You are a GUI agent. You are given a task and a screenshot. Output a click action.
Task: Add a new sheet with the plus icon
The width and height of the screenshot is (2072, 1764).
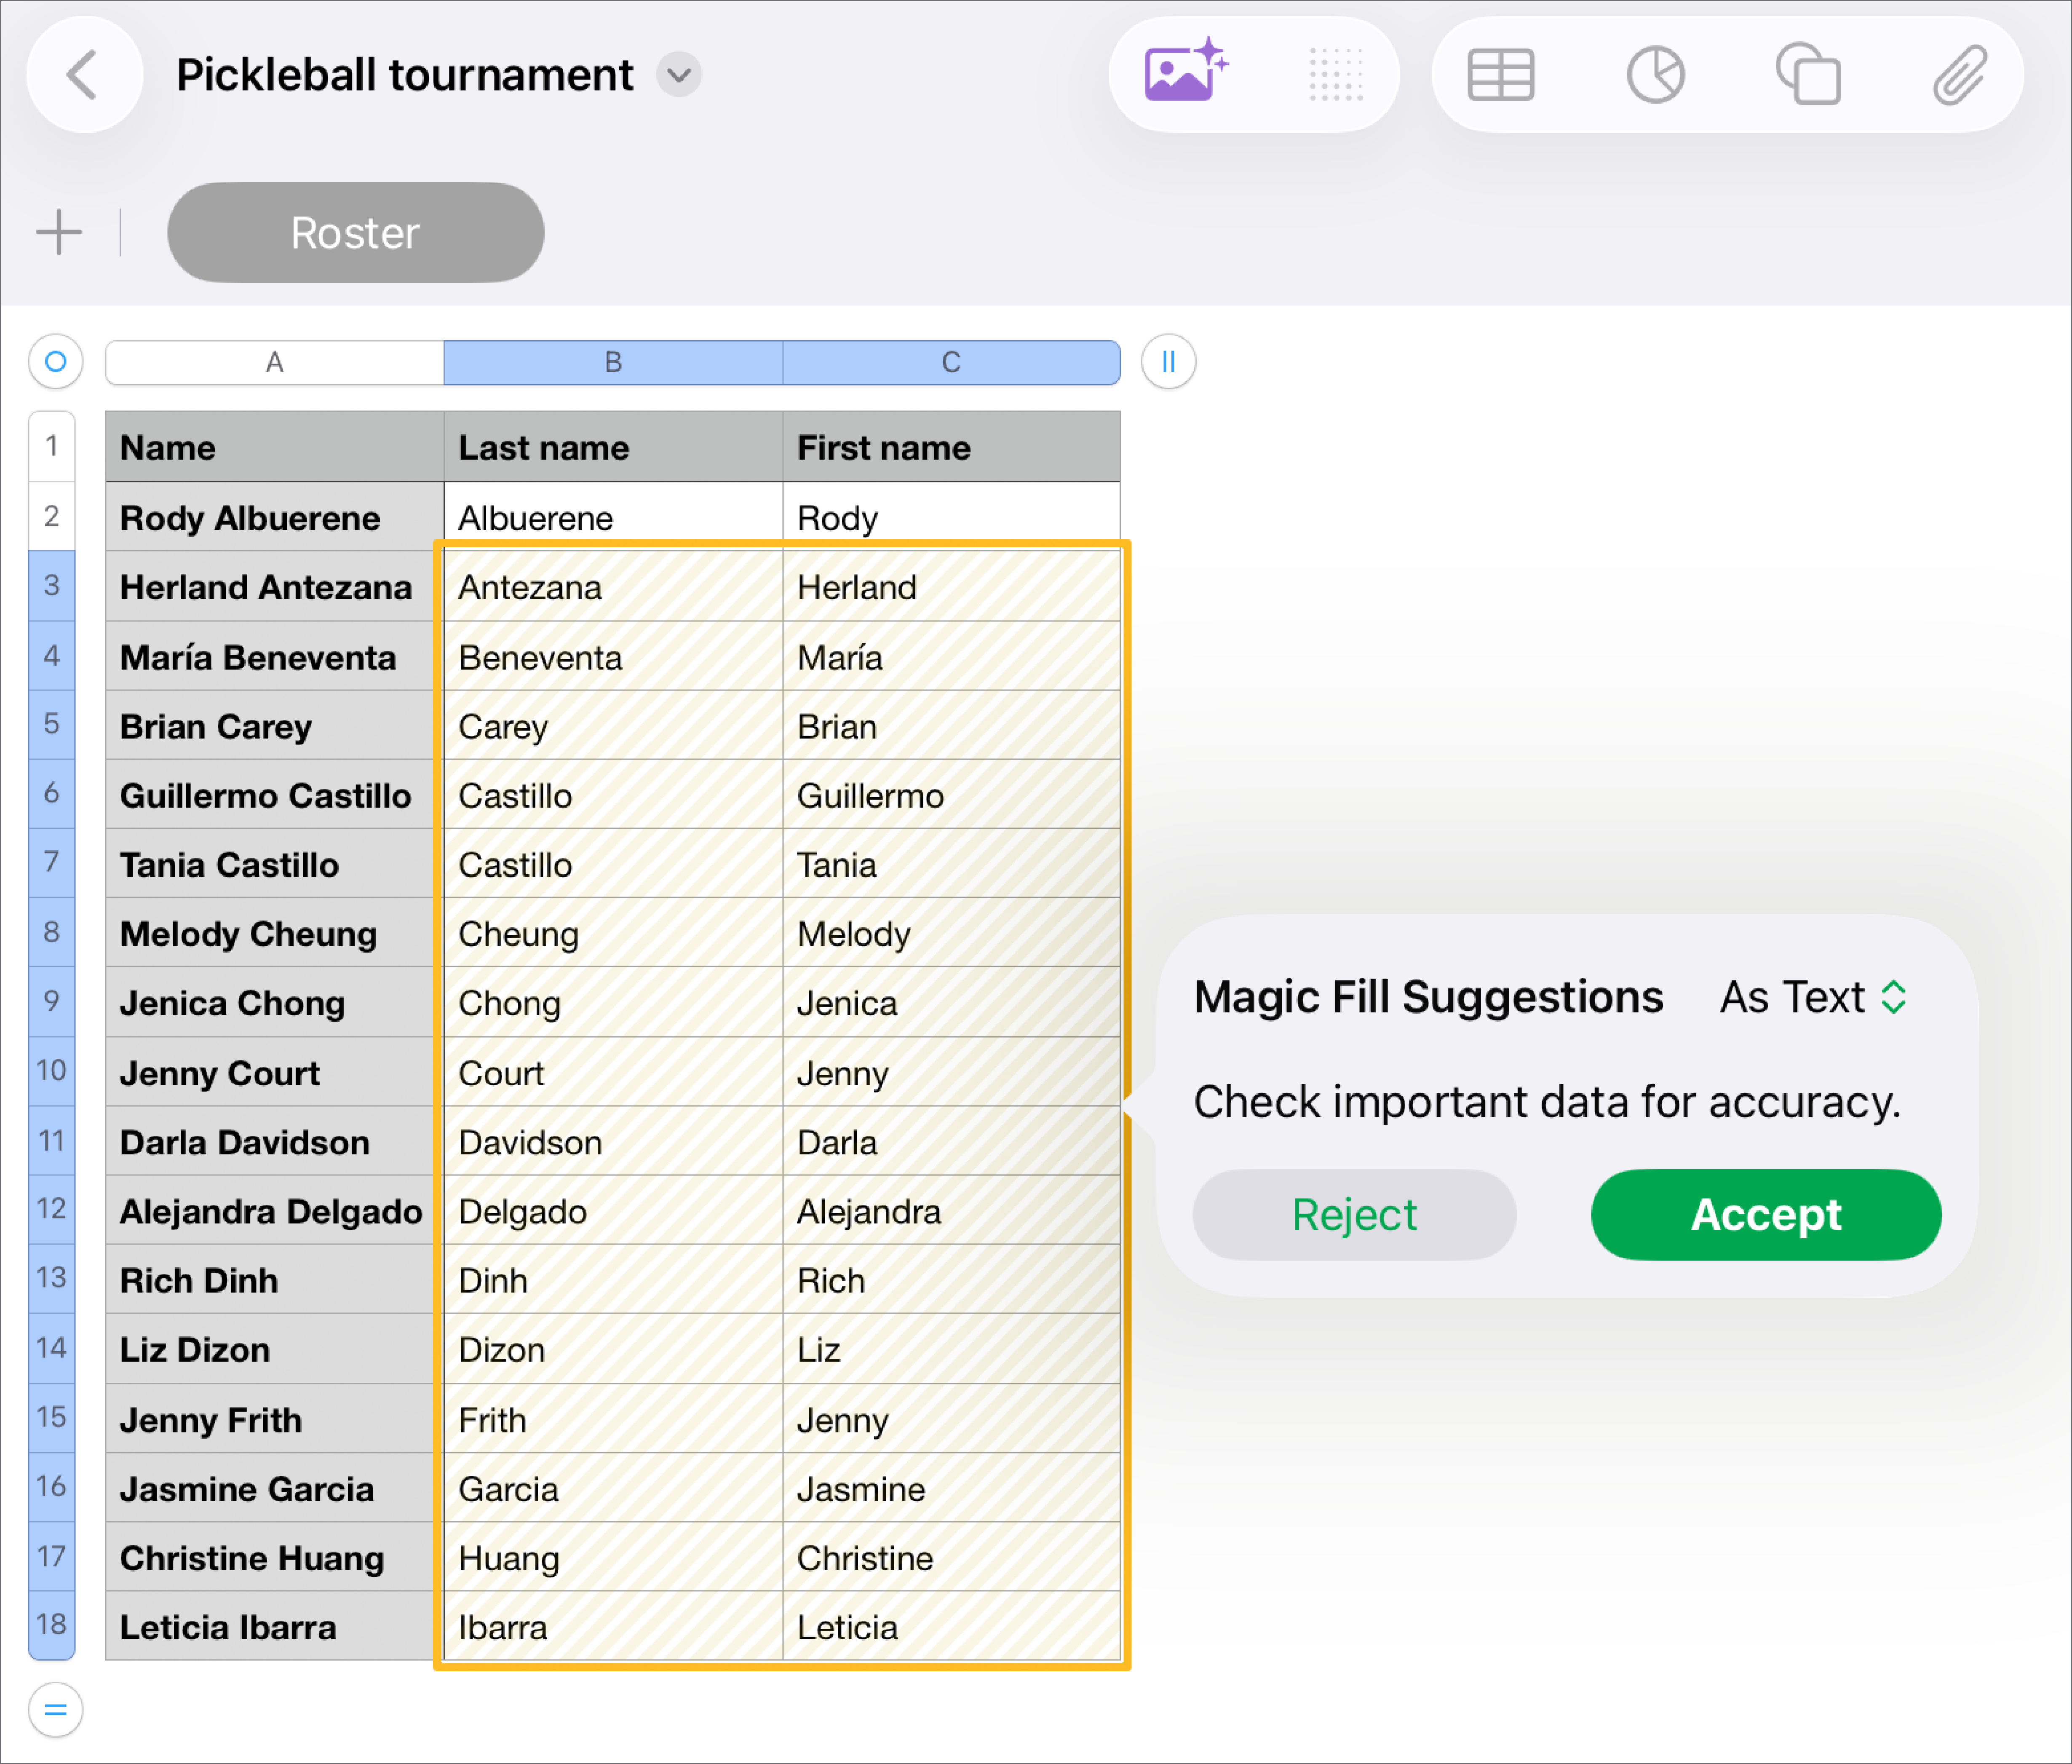58,232
